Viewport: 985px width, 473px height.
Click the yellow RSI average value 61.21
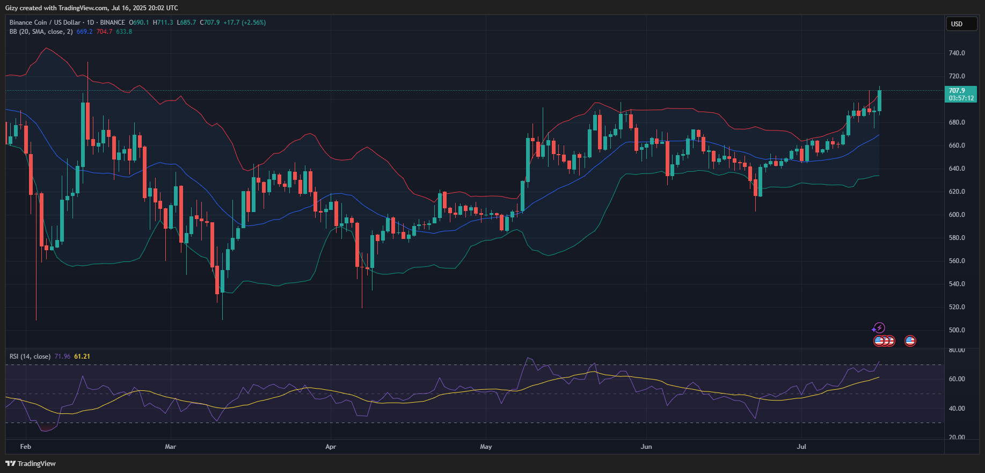[x=82, y=356]
